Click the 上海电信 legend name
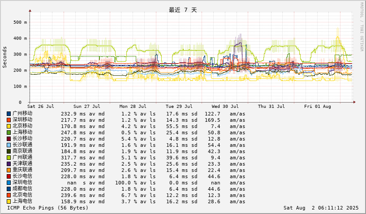 pyautogui.click(x=22, y=201)
